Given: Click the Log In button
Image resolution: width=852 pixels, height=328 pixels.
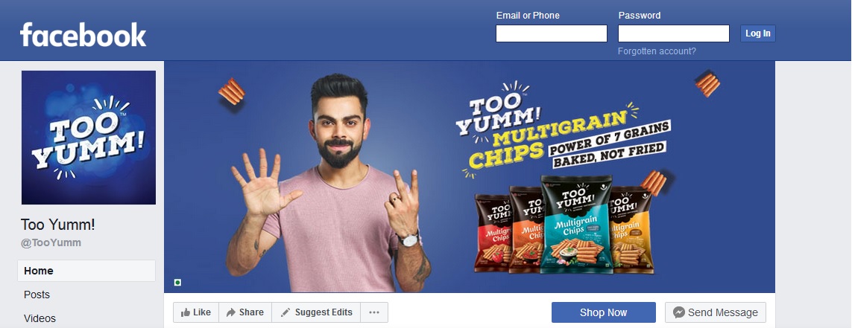Looking at the screenshot, I should pos(758,33).
